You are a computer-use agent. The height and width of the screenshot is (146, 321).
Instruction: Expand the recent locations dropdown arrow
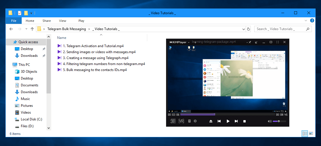pos(26,29)
